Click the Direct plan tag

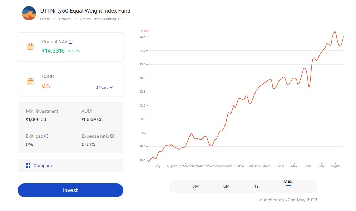[45, 19]
